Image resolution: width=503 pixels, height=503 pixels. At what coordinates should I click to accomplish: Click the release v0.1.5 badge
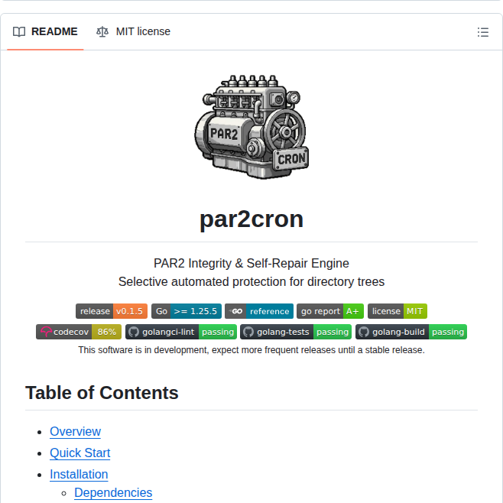click(x=111, y=311)
